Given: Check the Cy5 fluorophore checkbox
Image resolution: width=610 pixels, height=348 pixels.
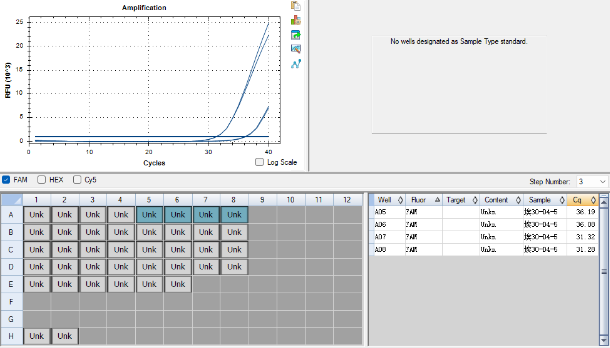Looking at the screenshot, I should (77, 180).
